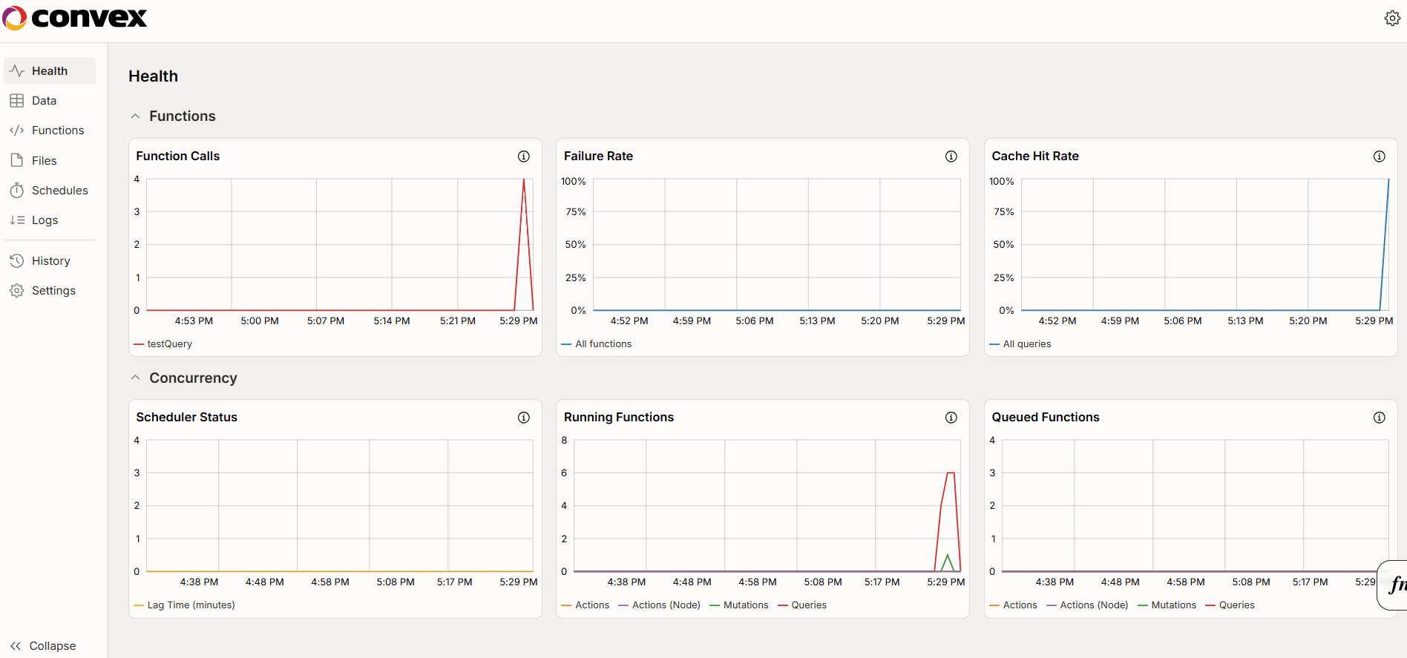Toggle Lag Time (minutes) legend entry
Image resolution: width=1407 pixels, height=658 pixels.
click(184, 605)
